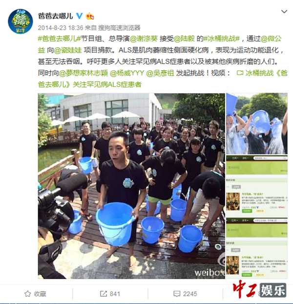Click the blue verified V badge
293x304 pixels.
[x=80, y=16]
